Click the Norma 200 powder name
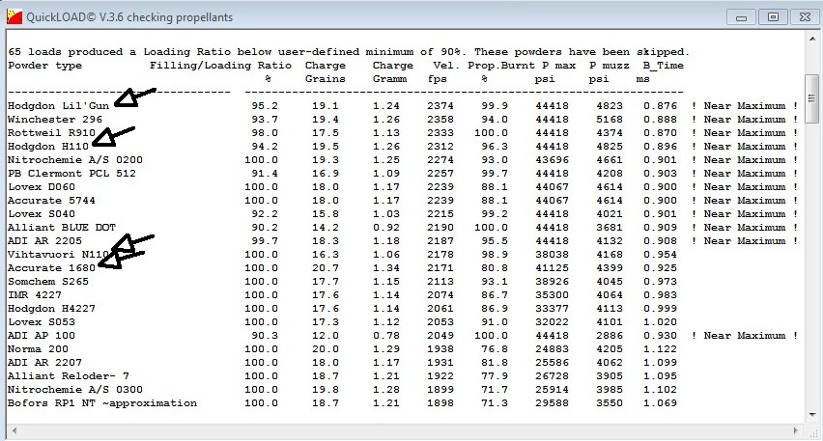Image resolution: width=823 pixels, height=441 pixels. click(38, 349)
